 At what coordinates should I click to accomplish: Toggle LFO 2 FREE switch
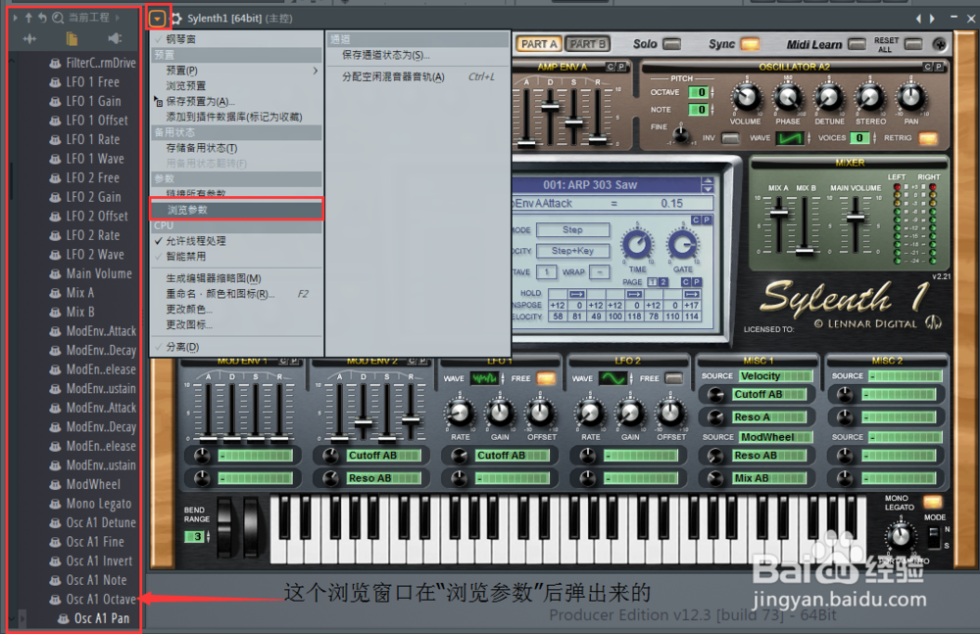(x=674, y=378)
